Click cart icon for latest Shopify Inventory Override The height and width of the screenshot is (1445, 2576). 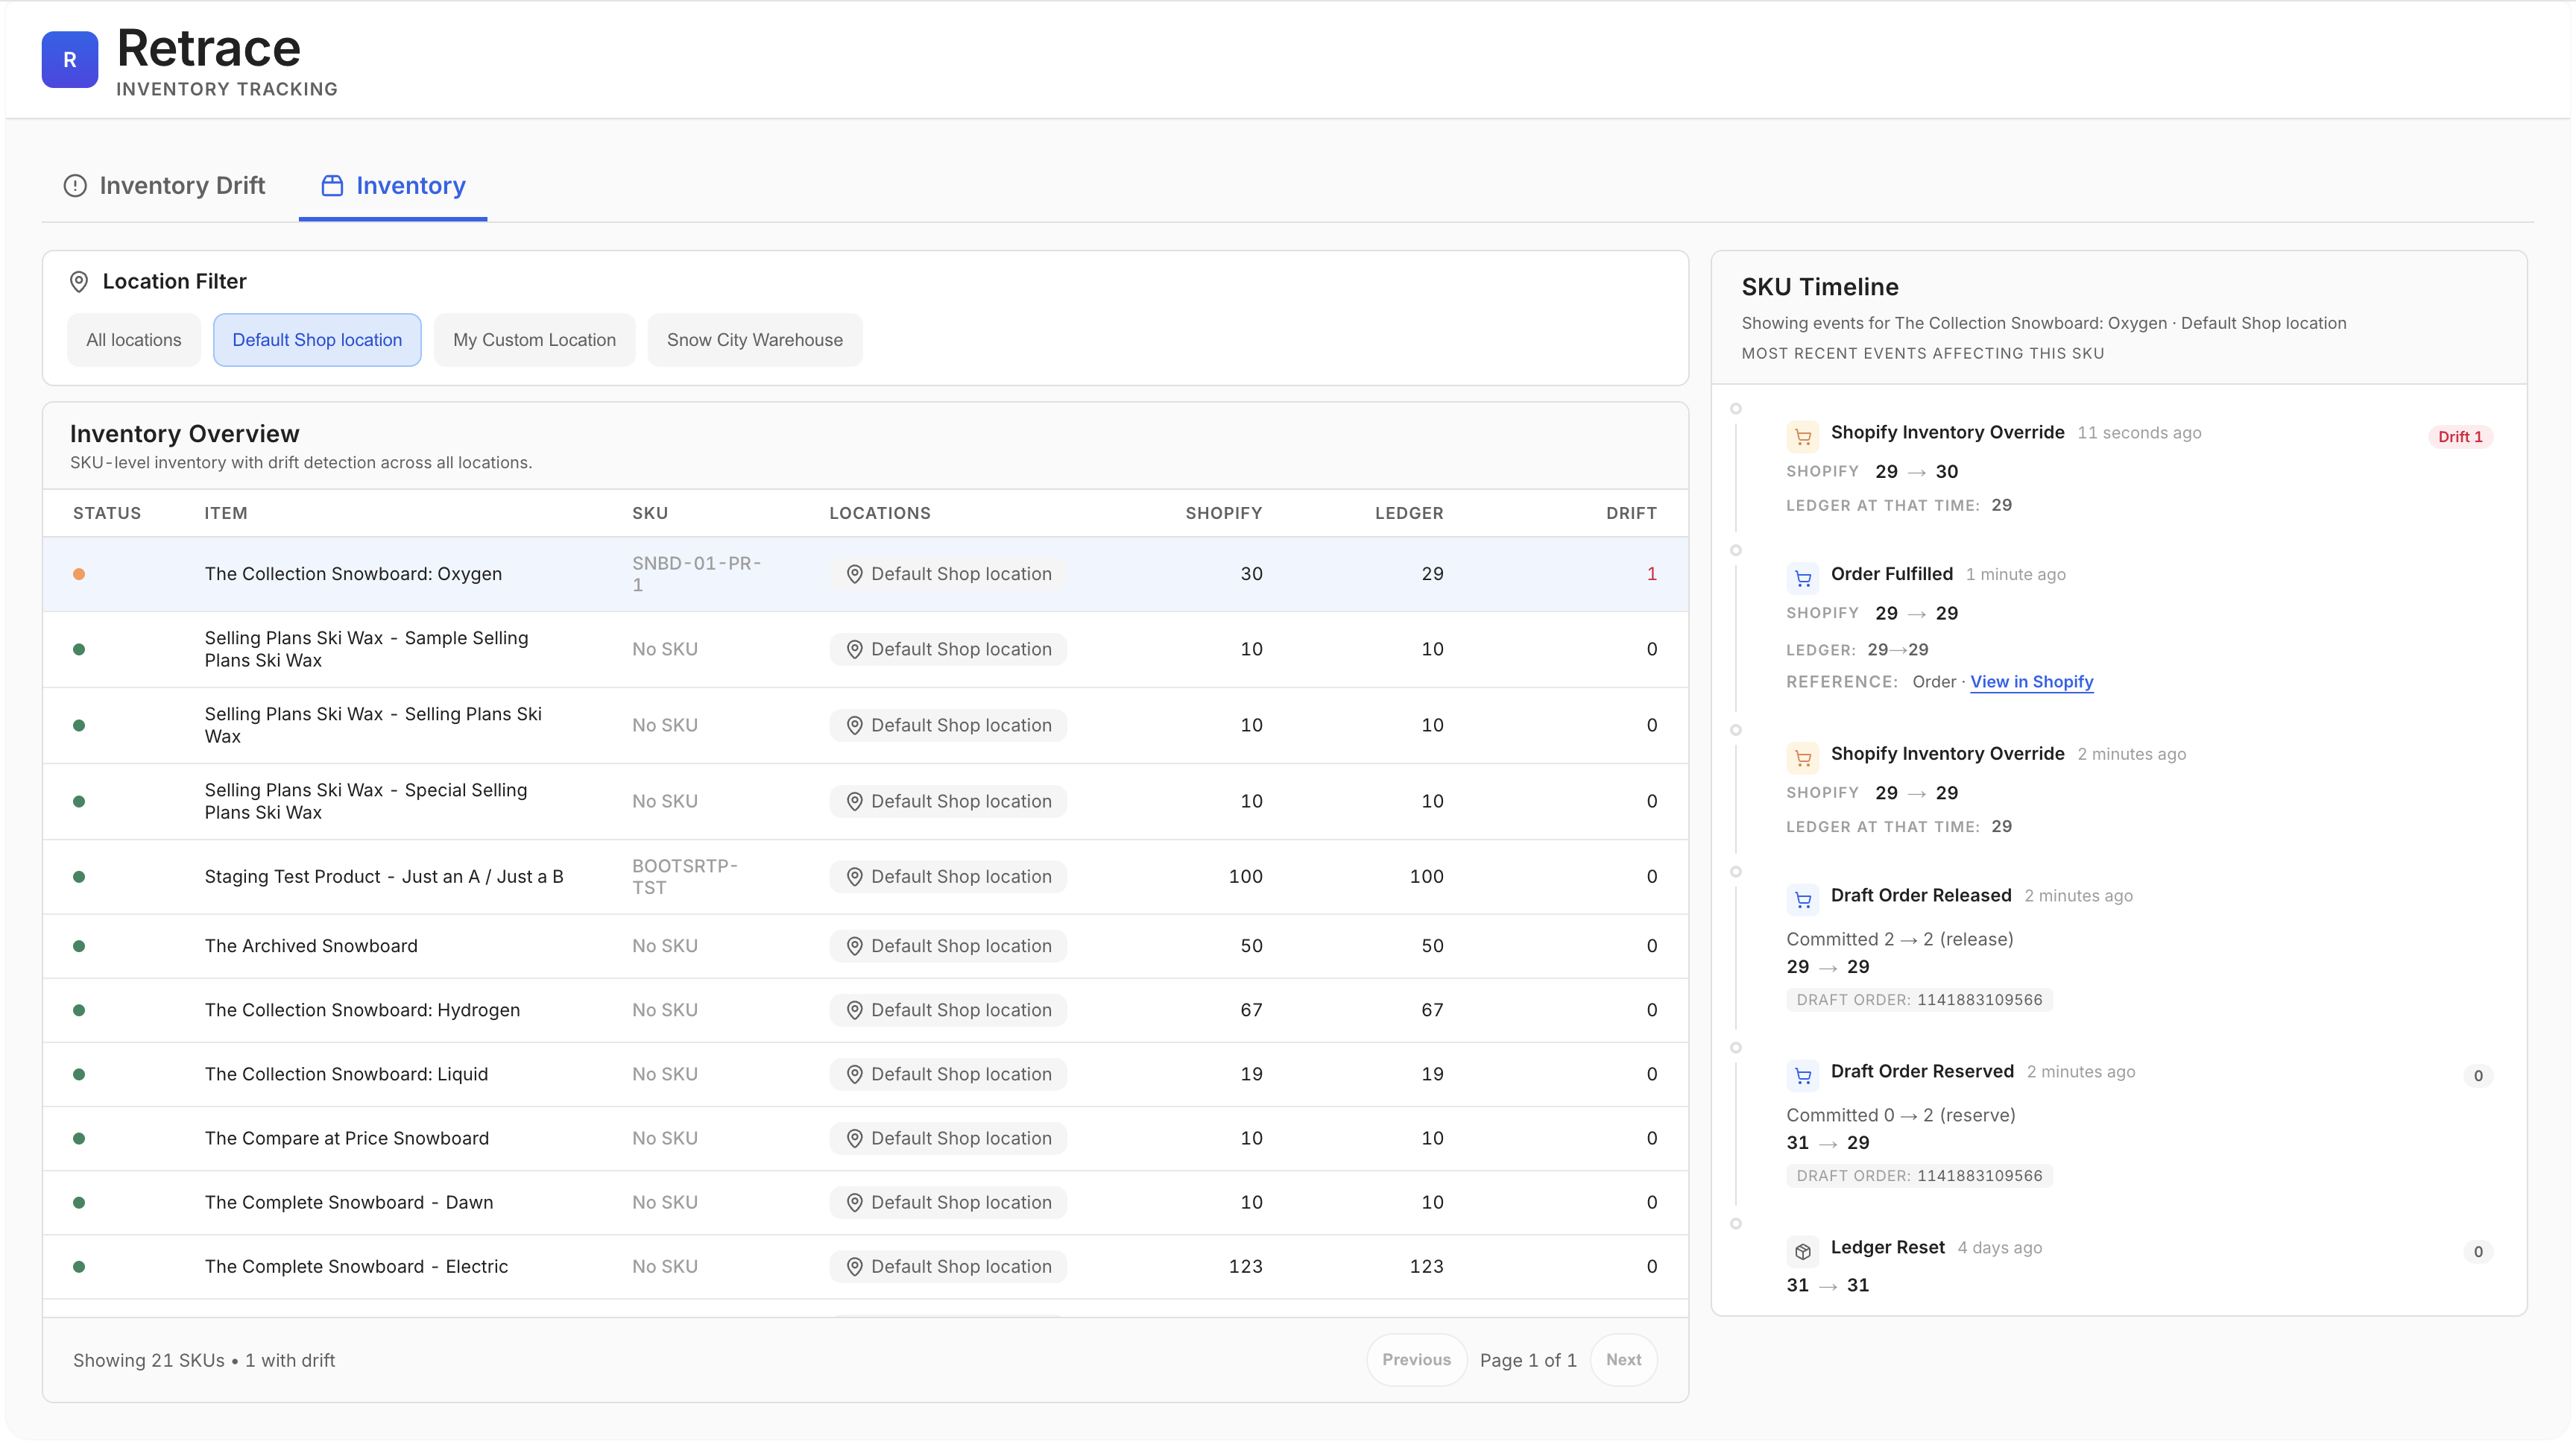(x=1803, y=437)
